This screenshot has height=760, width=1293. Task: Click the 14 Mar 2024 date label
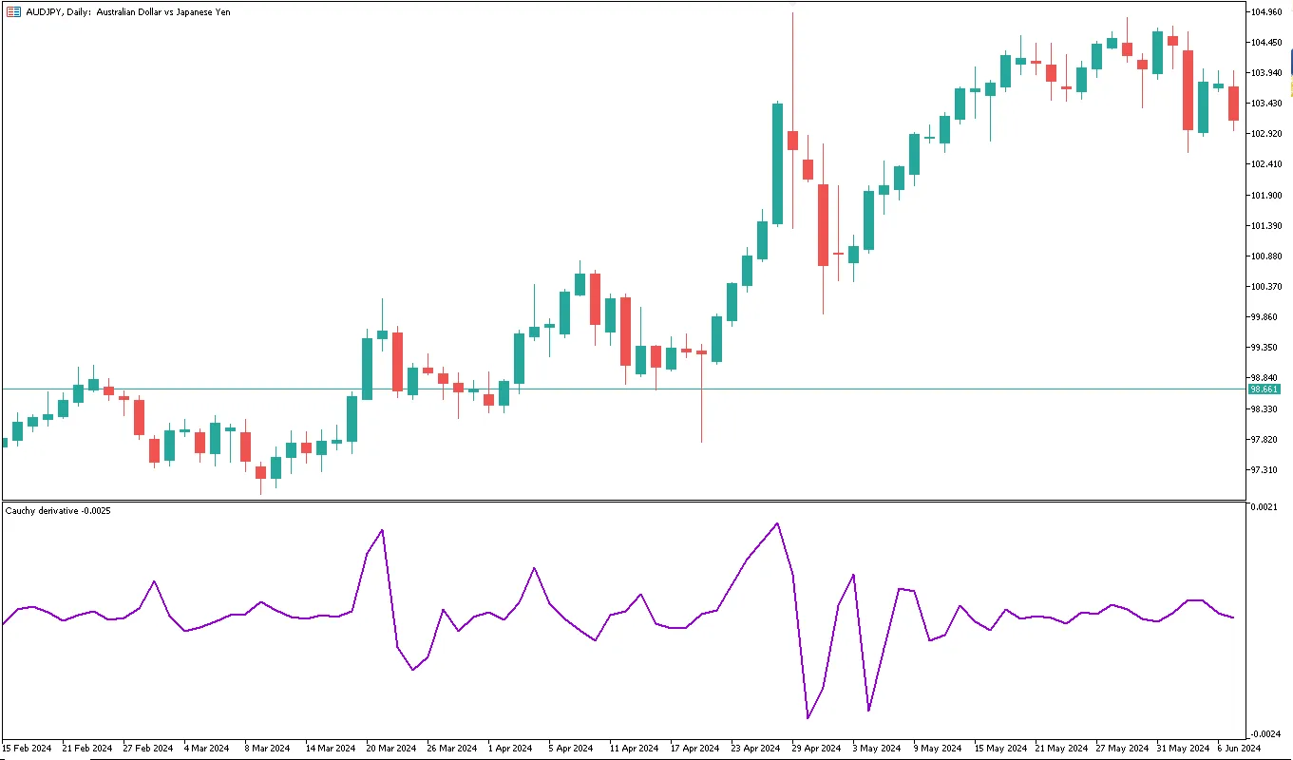331,749
